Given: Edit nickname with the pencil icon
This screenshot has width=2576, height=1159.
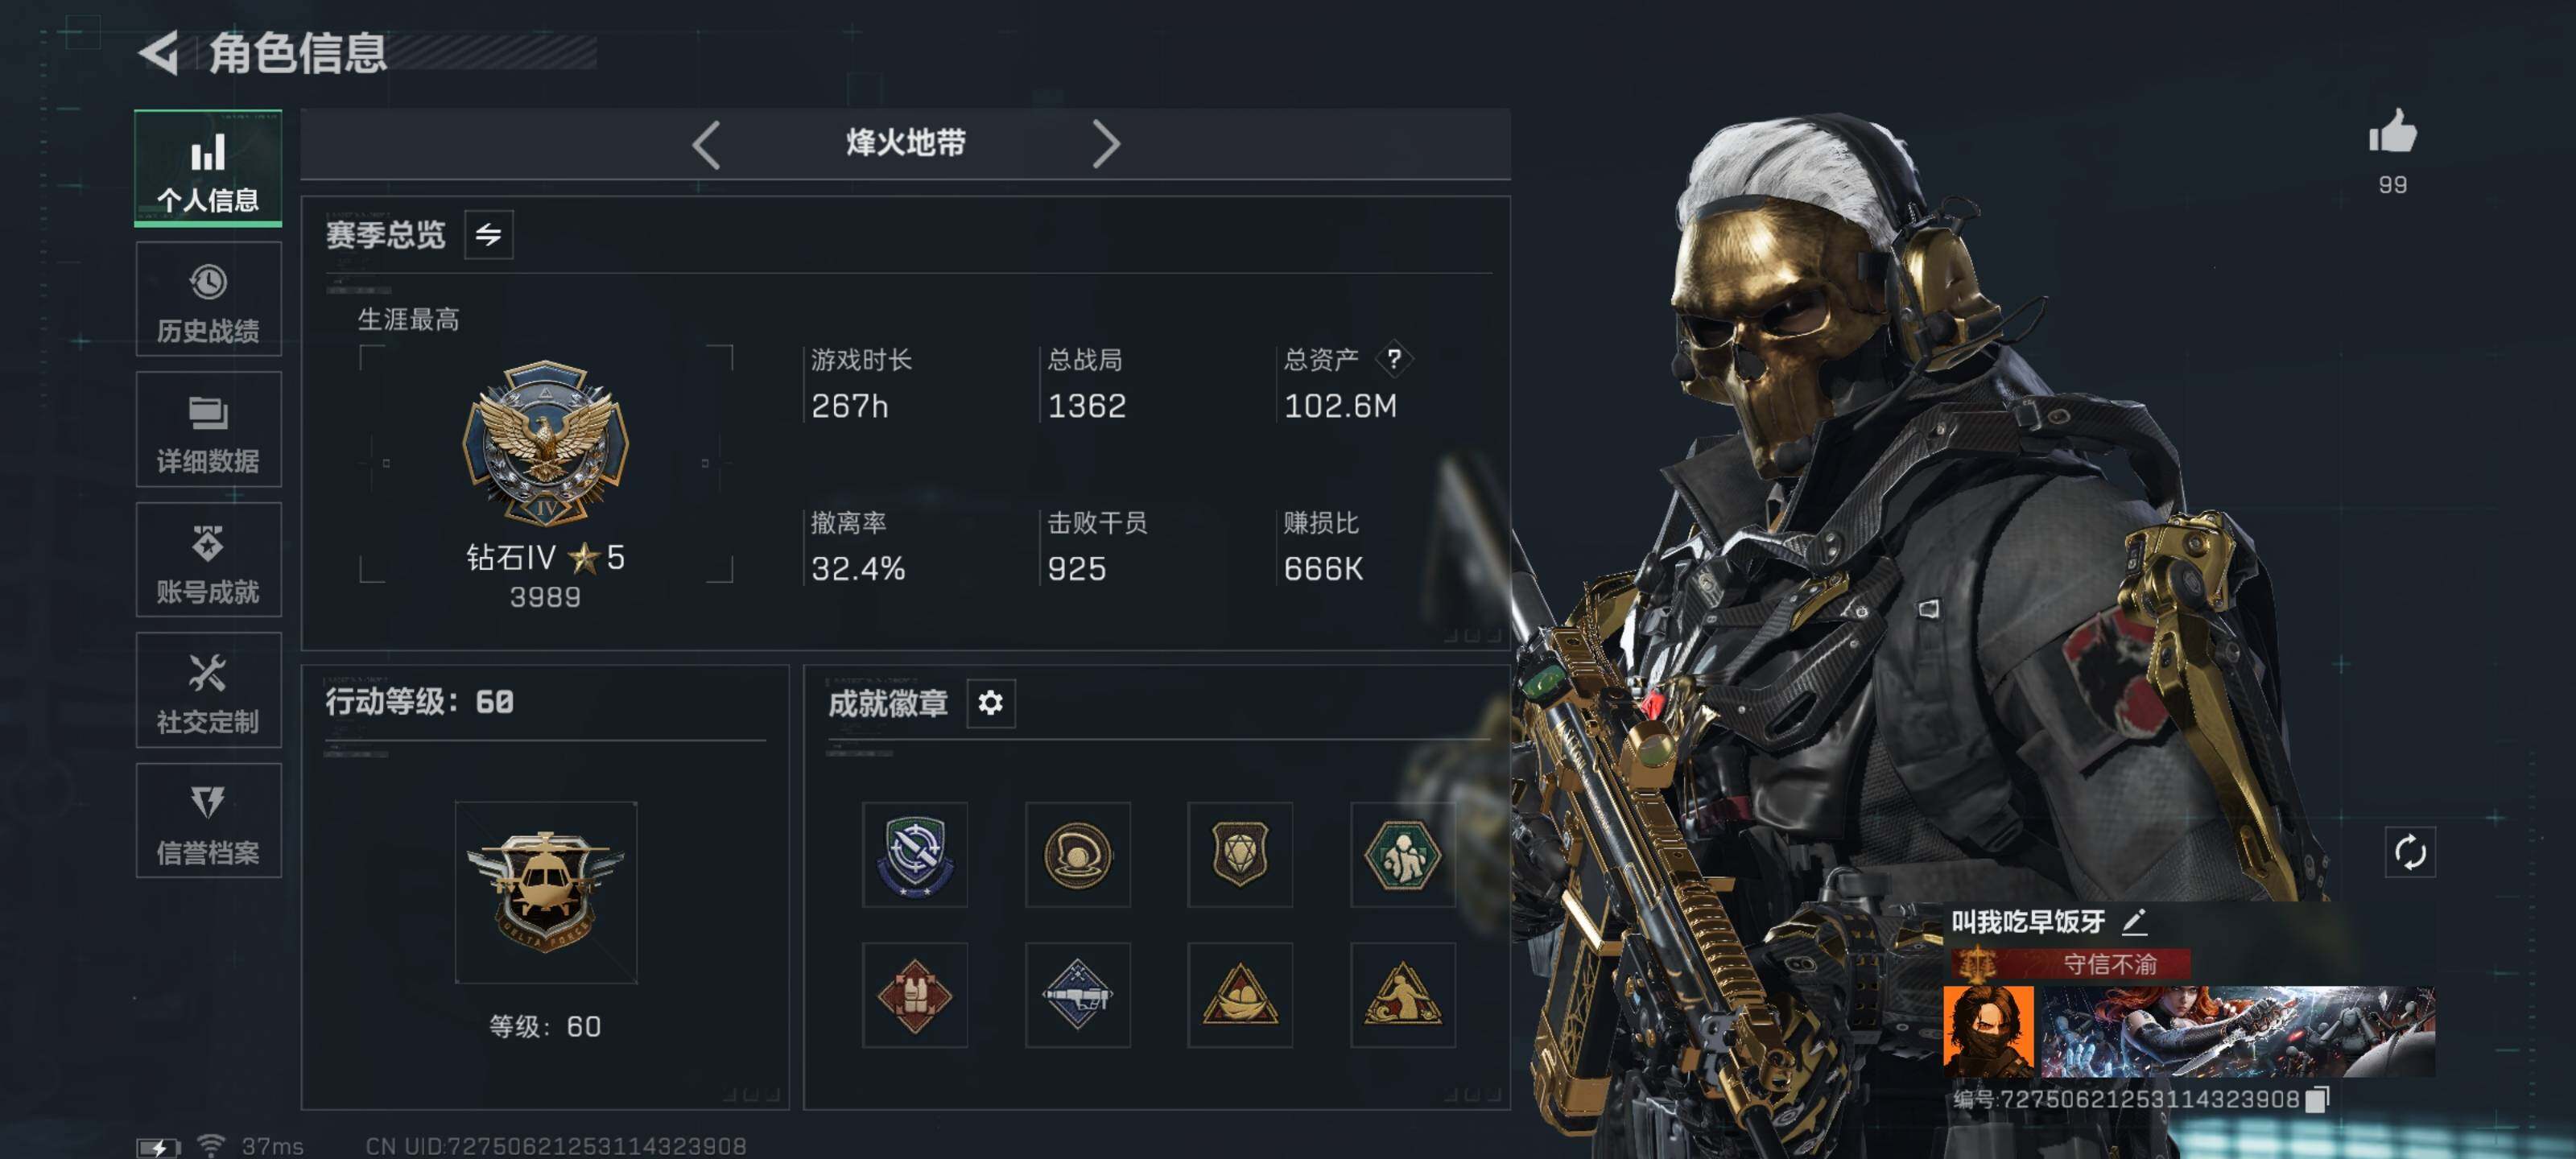Looking at the screenshot, I should (x=2133, y=921).
